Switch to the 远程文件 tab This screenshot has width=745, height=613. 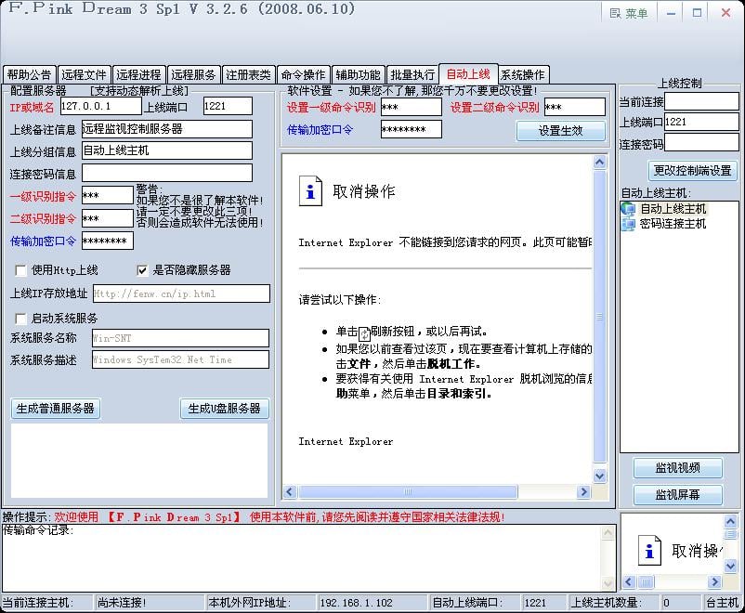(85, 74)
